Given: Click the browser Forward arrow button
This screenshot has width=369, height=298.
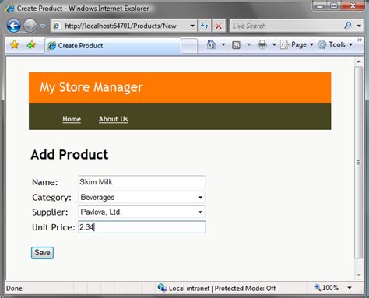Looking at the screenshot, I should click(30, 26).
